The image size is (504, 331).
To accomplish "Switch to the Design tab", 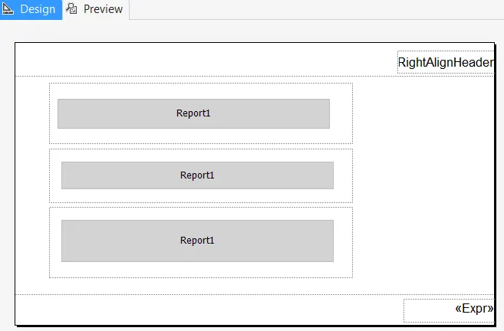I will coord(31,9).
